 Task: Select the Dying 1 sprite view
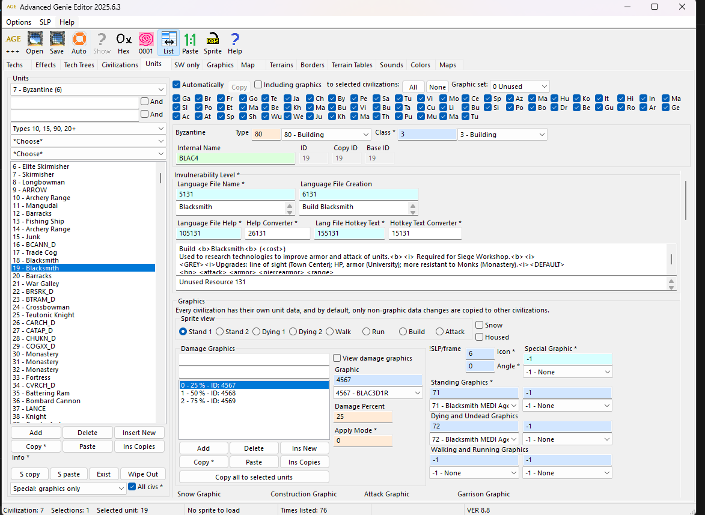point(257,332)
